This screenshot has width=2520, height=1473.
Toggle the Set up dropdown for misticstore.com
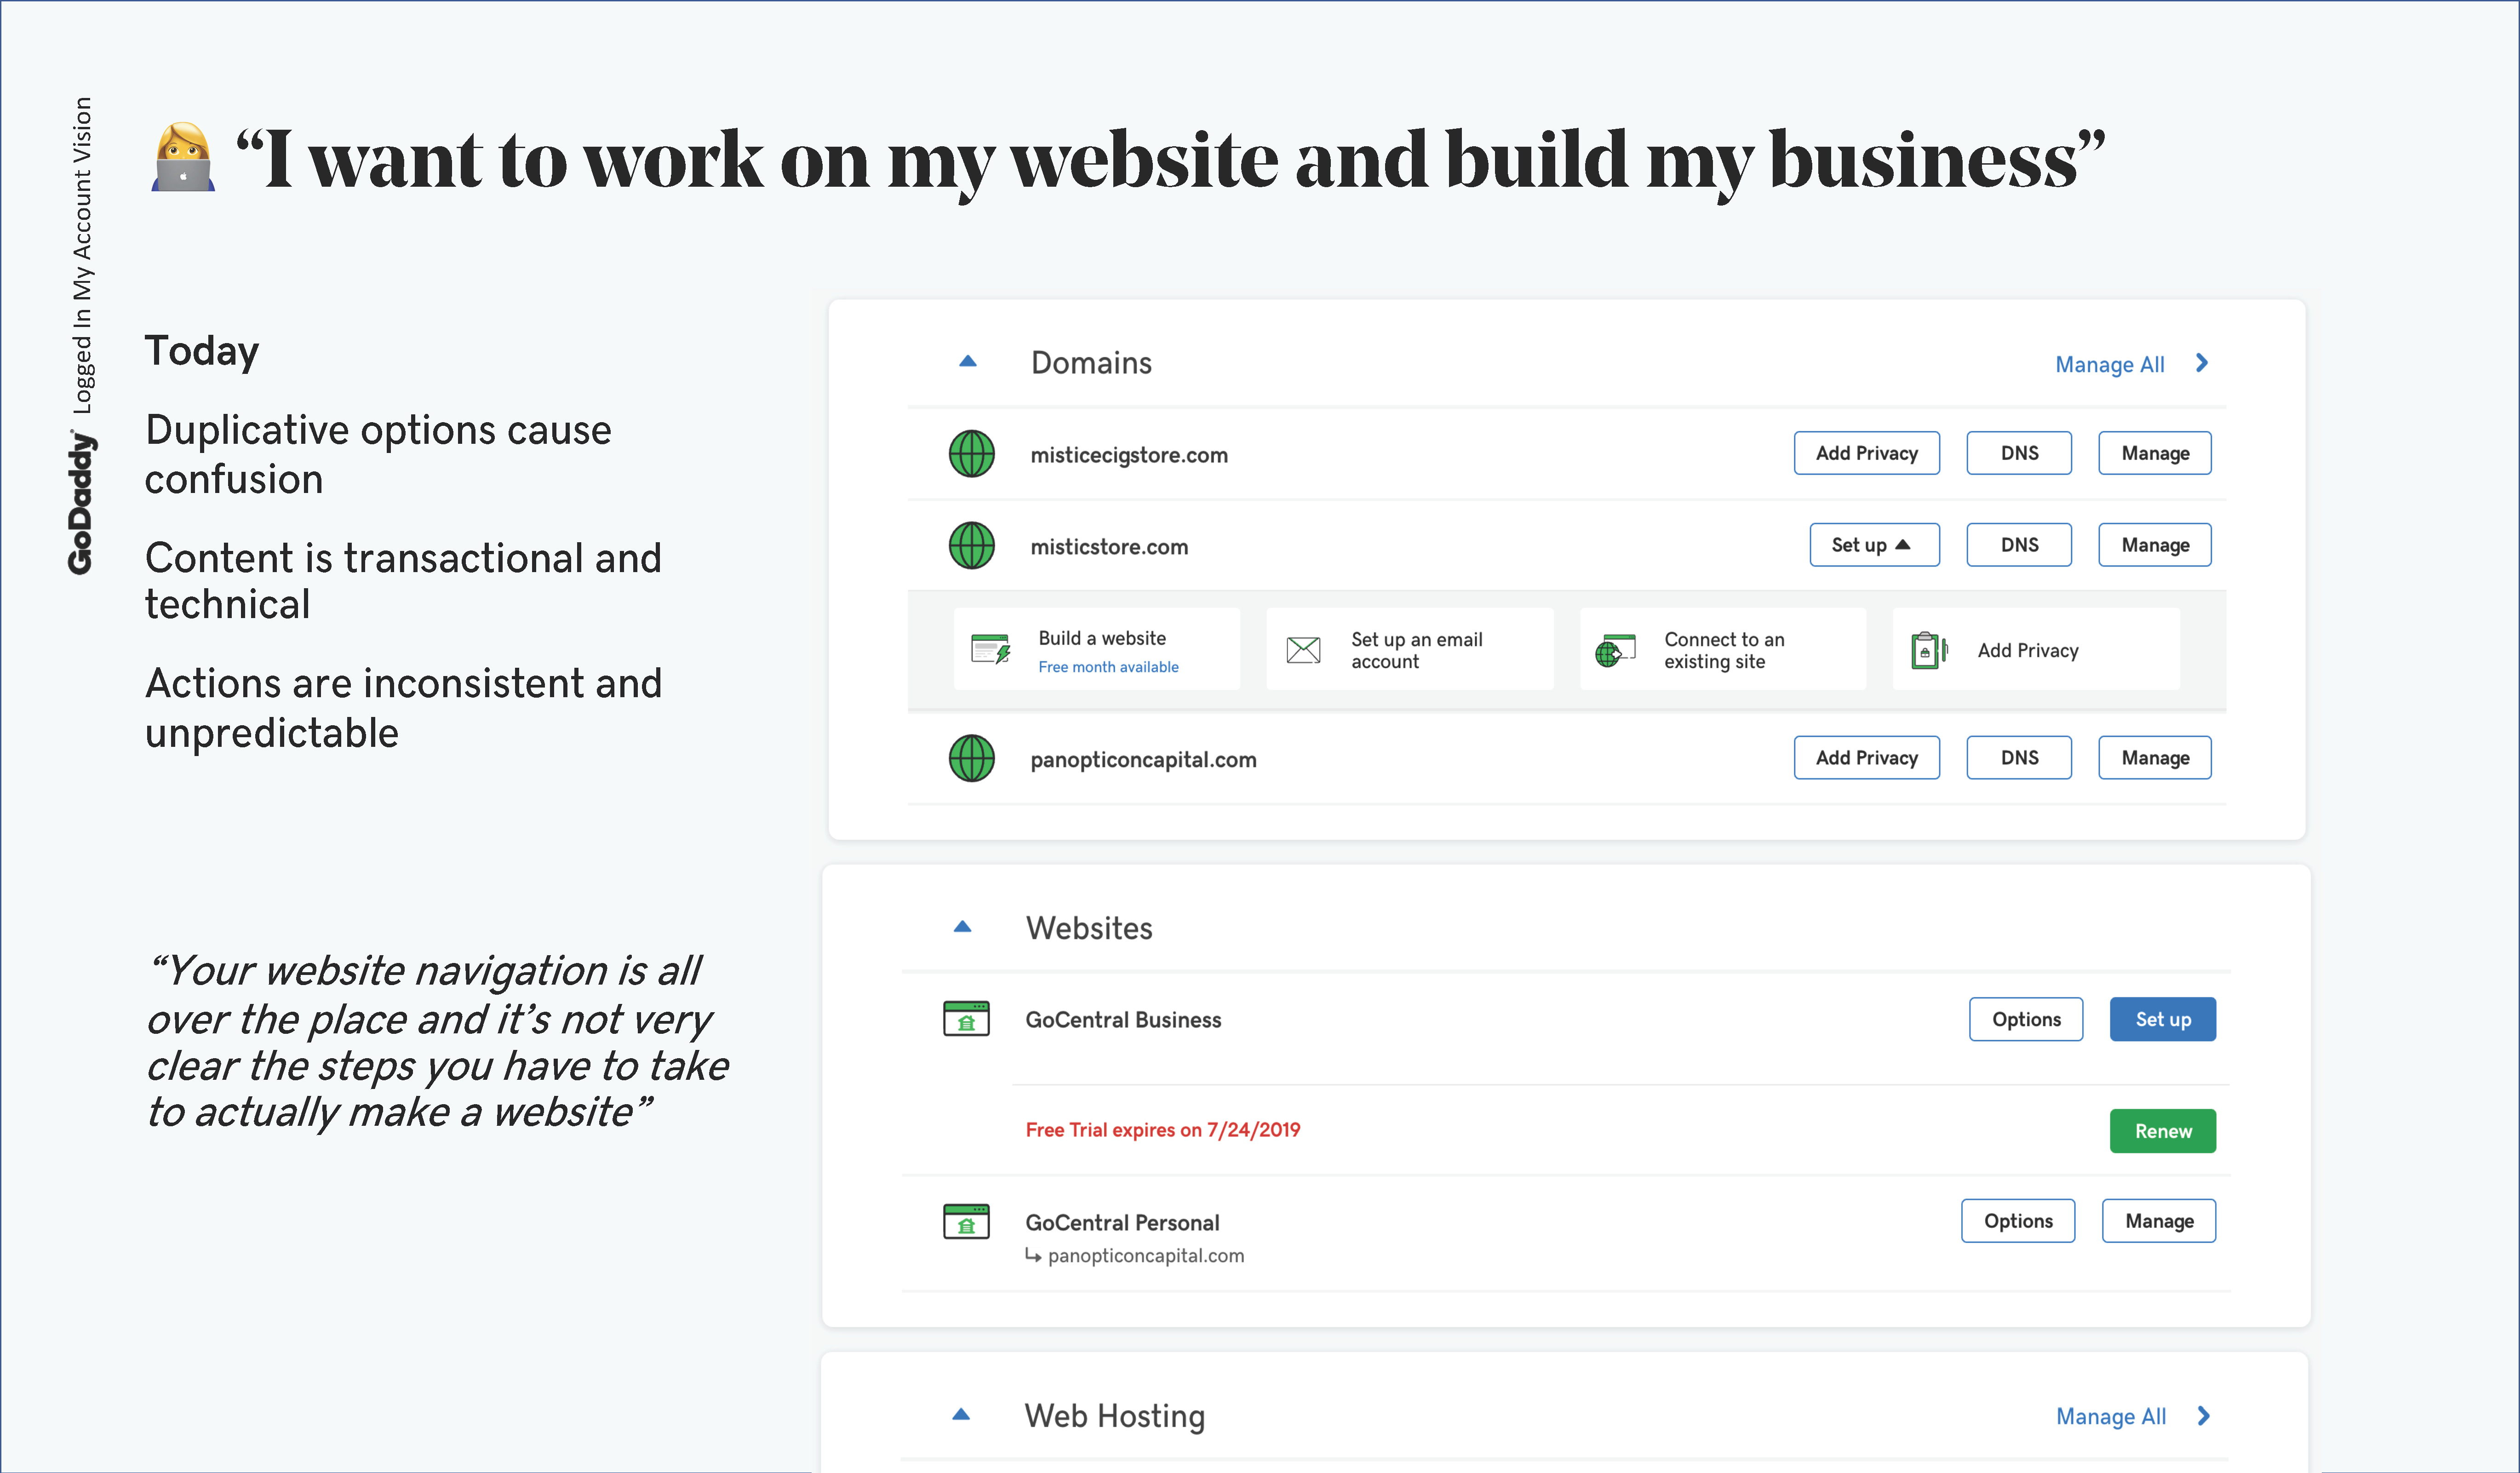coord(1873,545)
